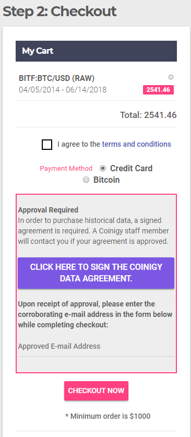191x437 pixels.
Task: Click the Payment Method label
Action: tap(66, 168)
